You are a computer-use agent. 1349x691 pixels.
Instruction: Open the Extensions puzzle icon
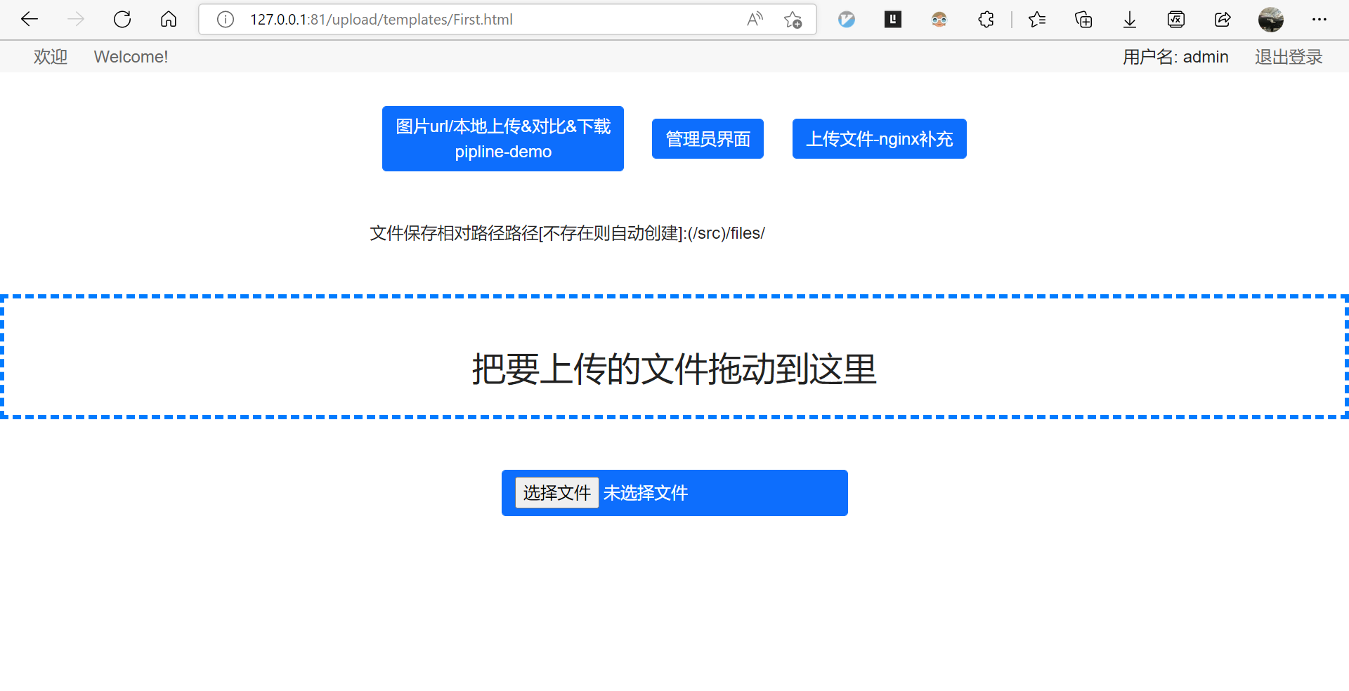986,20
